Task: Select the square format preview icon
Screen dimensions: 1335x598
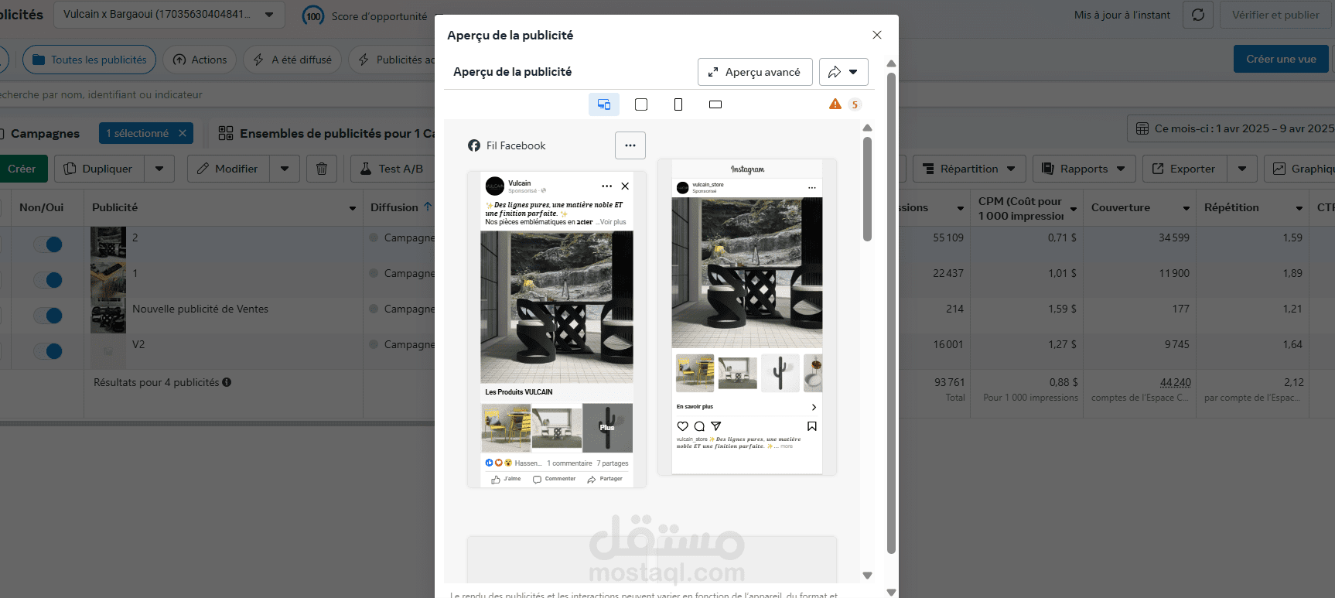Action: coord(641,104)
